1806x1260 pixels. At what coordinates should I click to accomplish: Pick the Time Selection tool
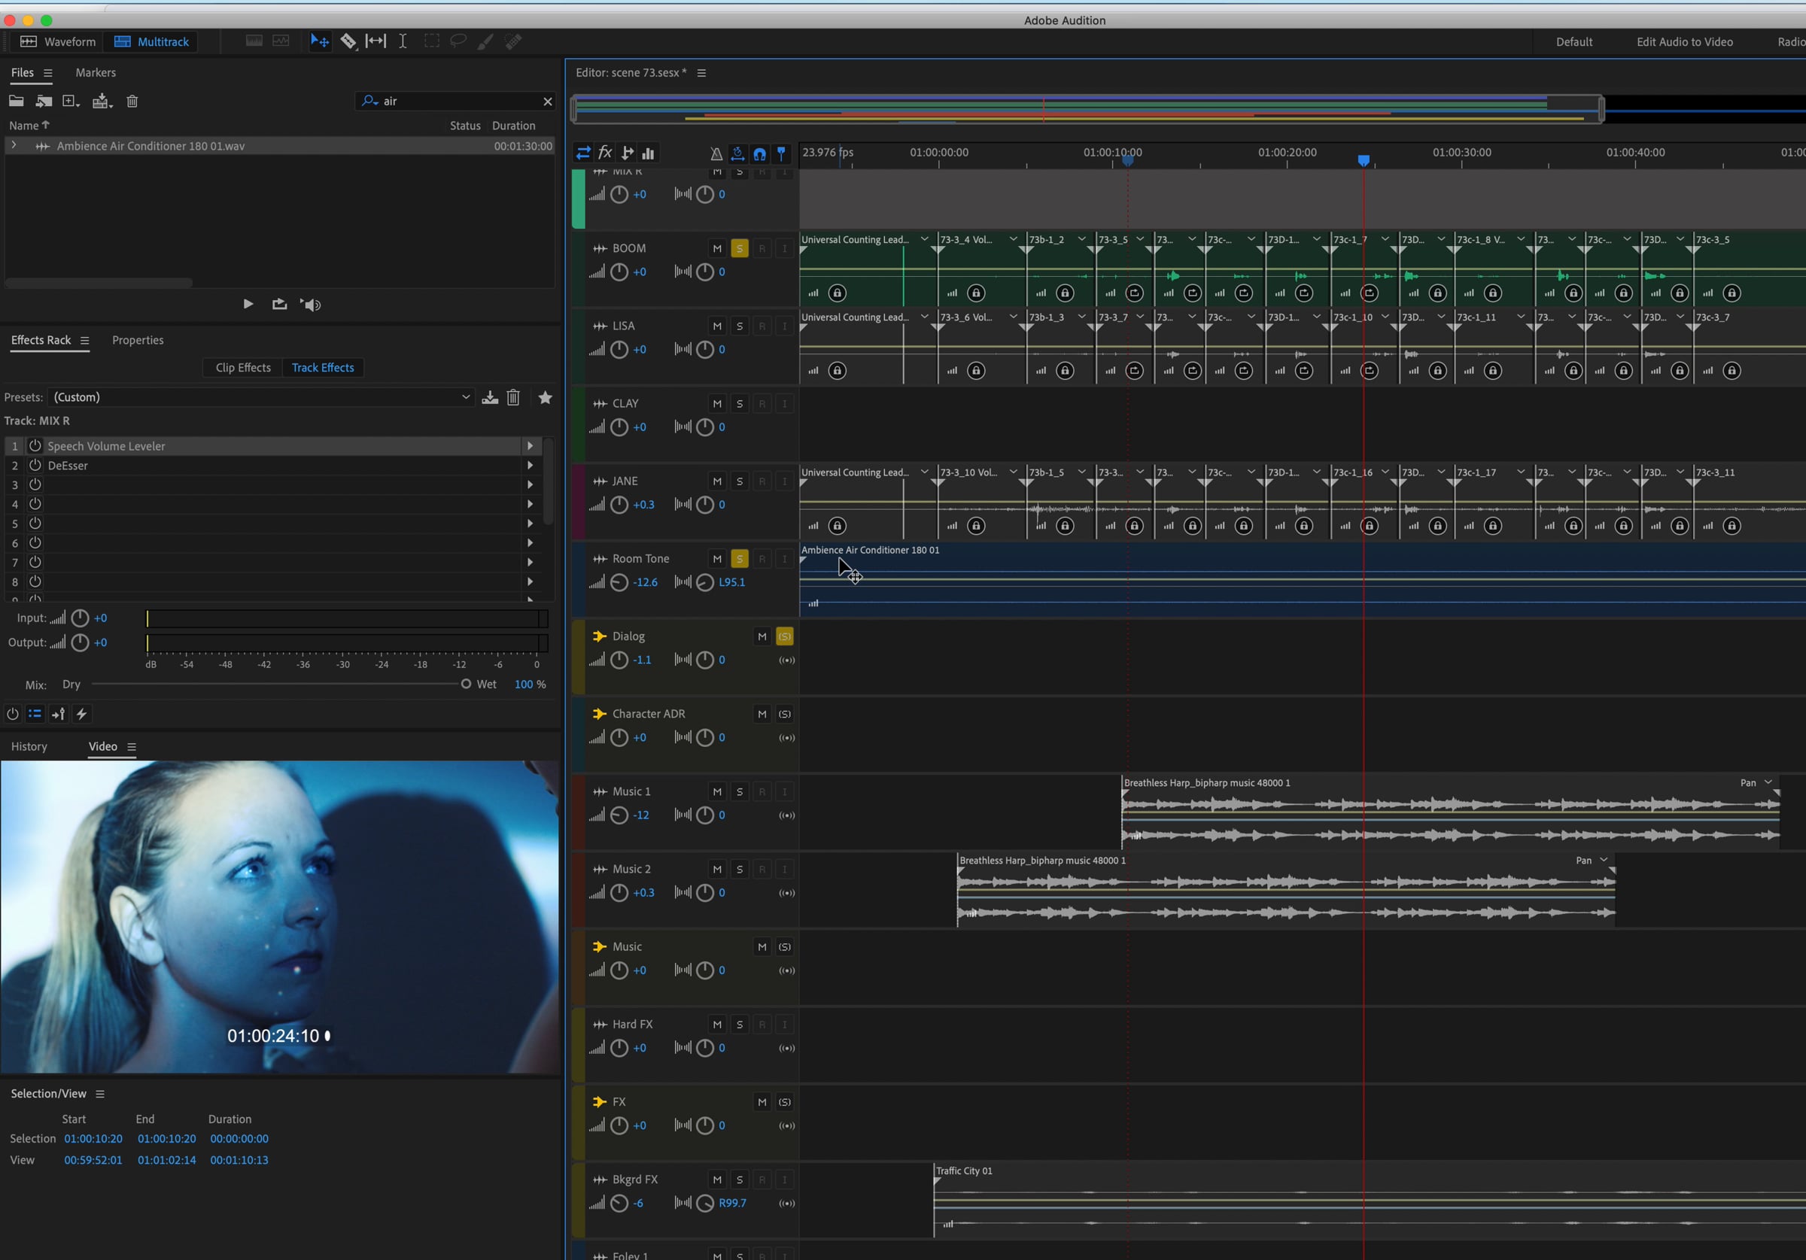(403, 41)
